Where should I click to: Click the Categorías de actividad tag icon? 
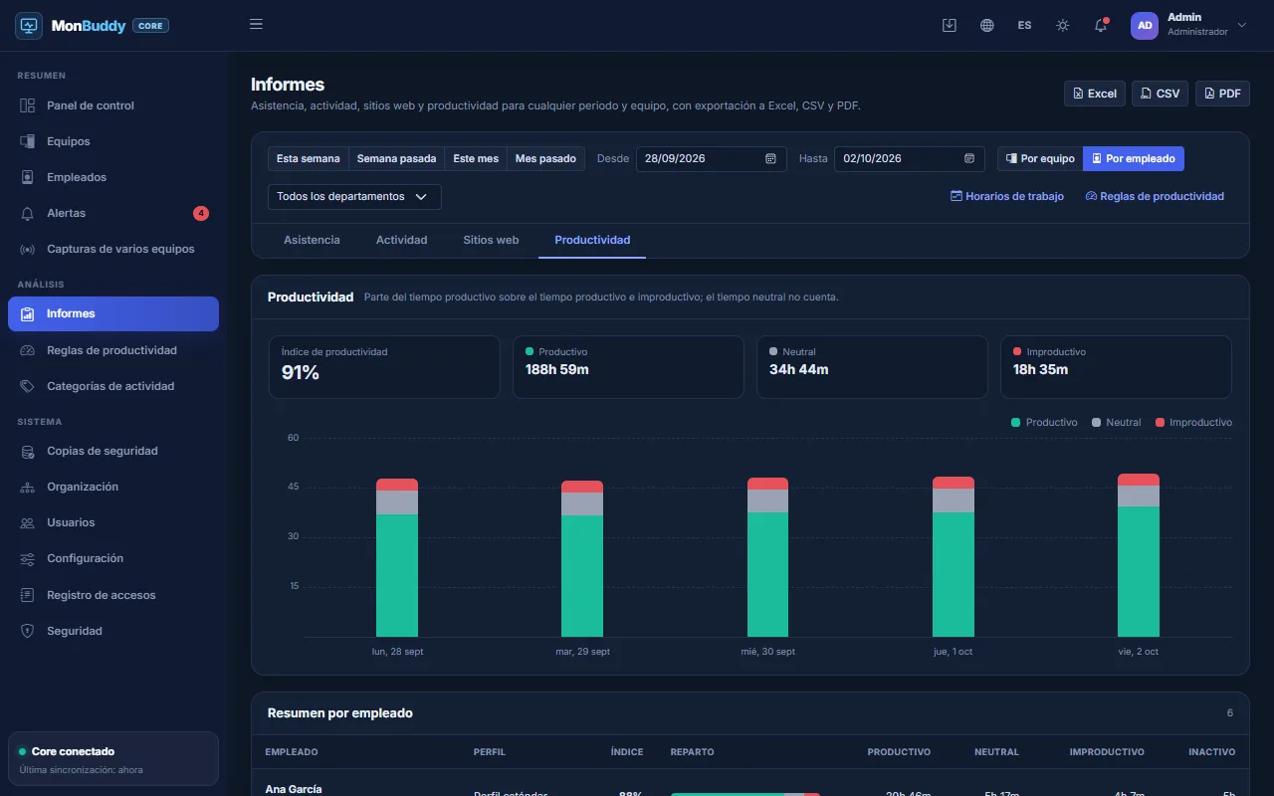(28, 386)
